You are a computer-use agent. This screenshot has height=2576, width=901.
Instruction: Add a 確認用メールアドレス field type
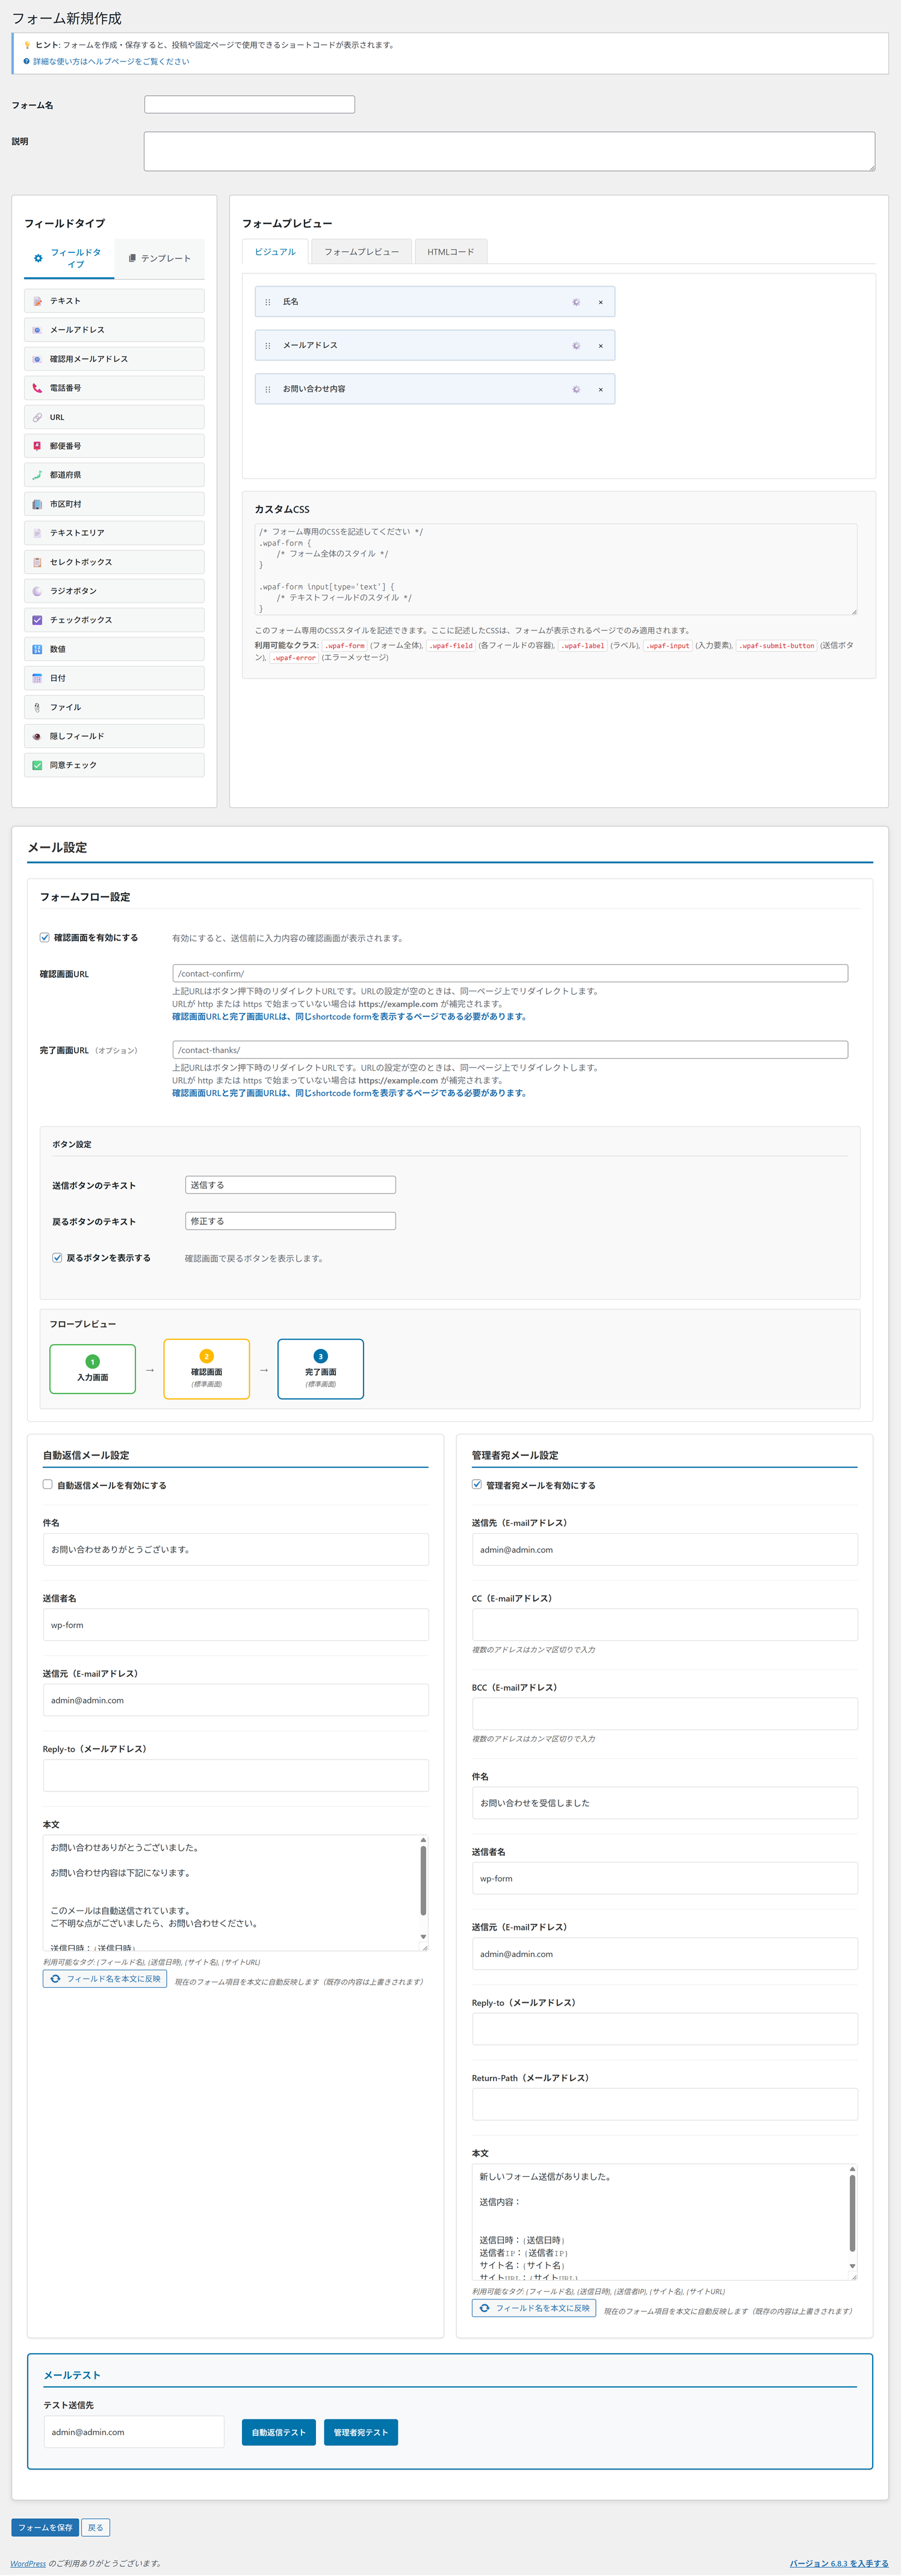point(114,359)
